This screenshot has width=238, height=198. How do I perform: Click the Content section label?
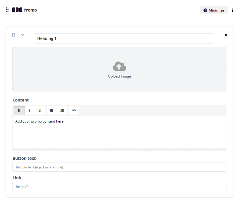21,100
